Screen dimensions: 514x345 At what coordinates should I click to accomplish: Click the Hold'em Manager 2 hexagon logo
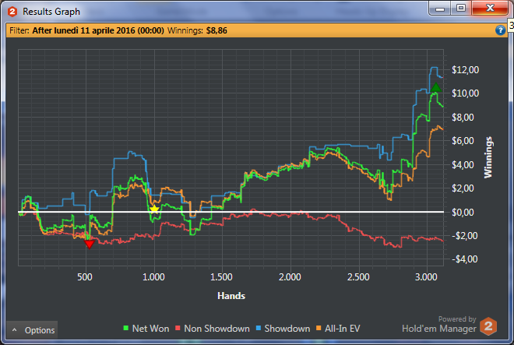coord(488,326)
